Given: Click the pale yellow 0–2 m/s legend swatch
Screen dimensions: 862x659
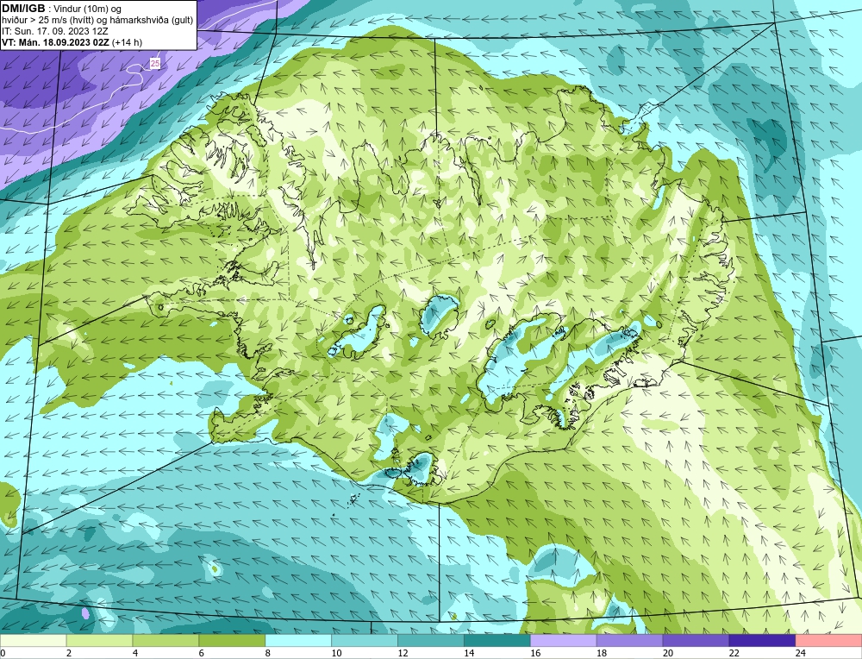Looking at the screenshot, I should click(33, 641).
